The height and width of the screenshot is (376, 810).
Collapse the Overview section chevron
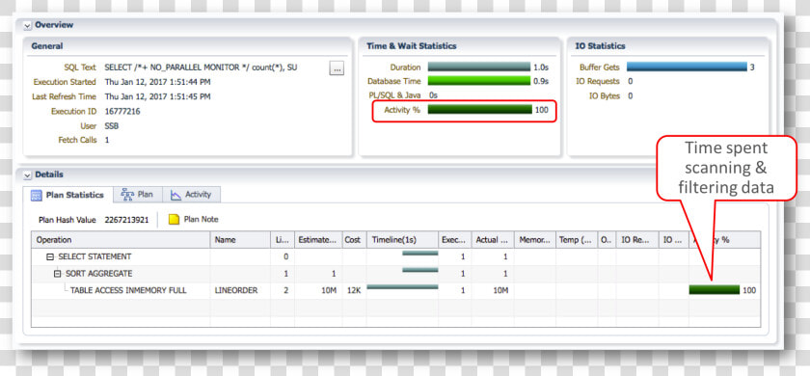(27, 25)
